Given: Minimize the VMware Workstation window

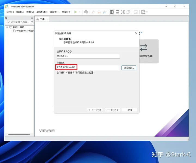Looking at the screenshot, I should (x=166, y=6).
